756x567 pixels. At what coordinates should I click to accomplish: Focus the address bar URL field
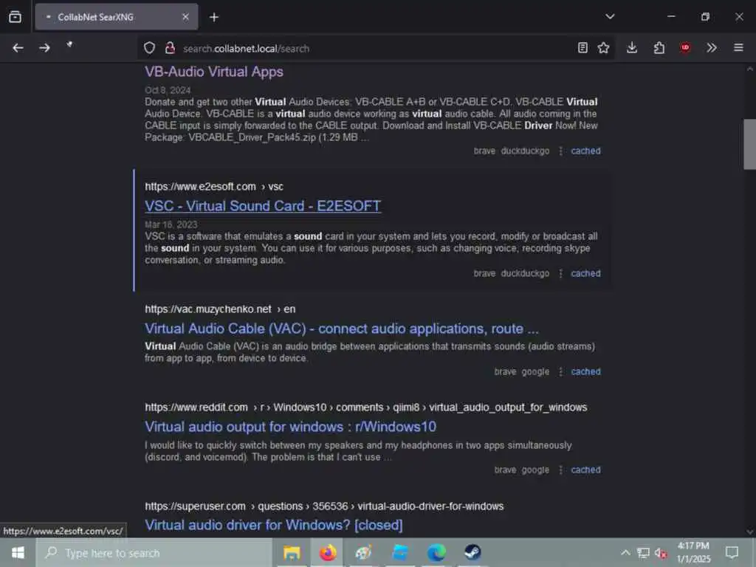click(376, 48)
